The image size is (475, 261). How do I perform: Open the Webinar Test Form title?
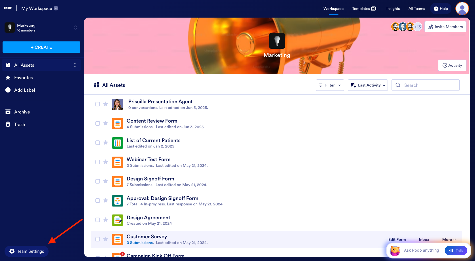(x=148, y=159)
